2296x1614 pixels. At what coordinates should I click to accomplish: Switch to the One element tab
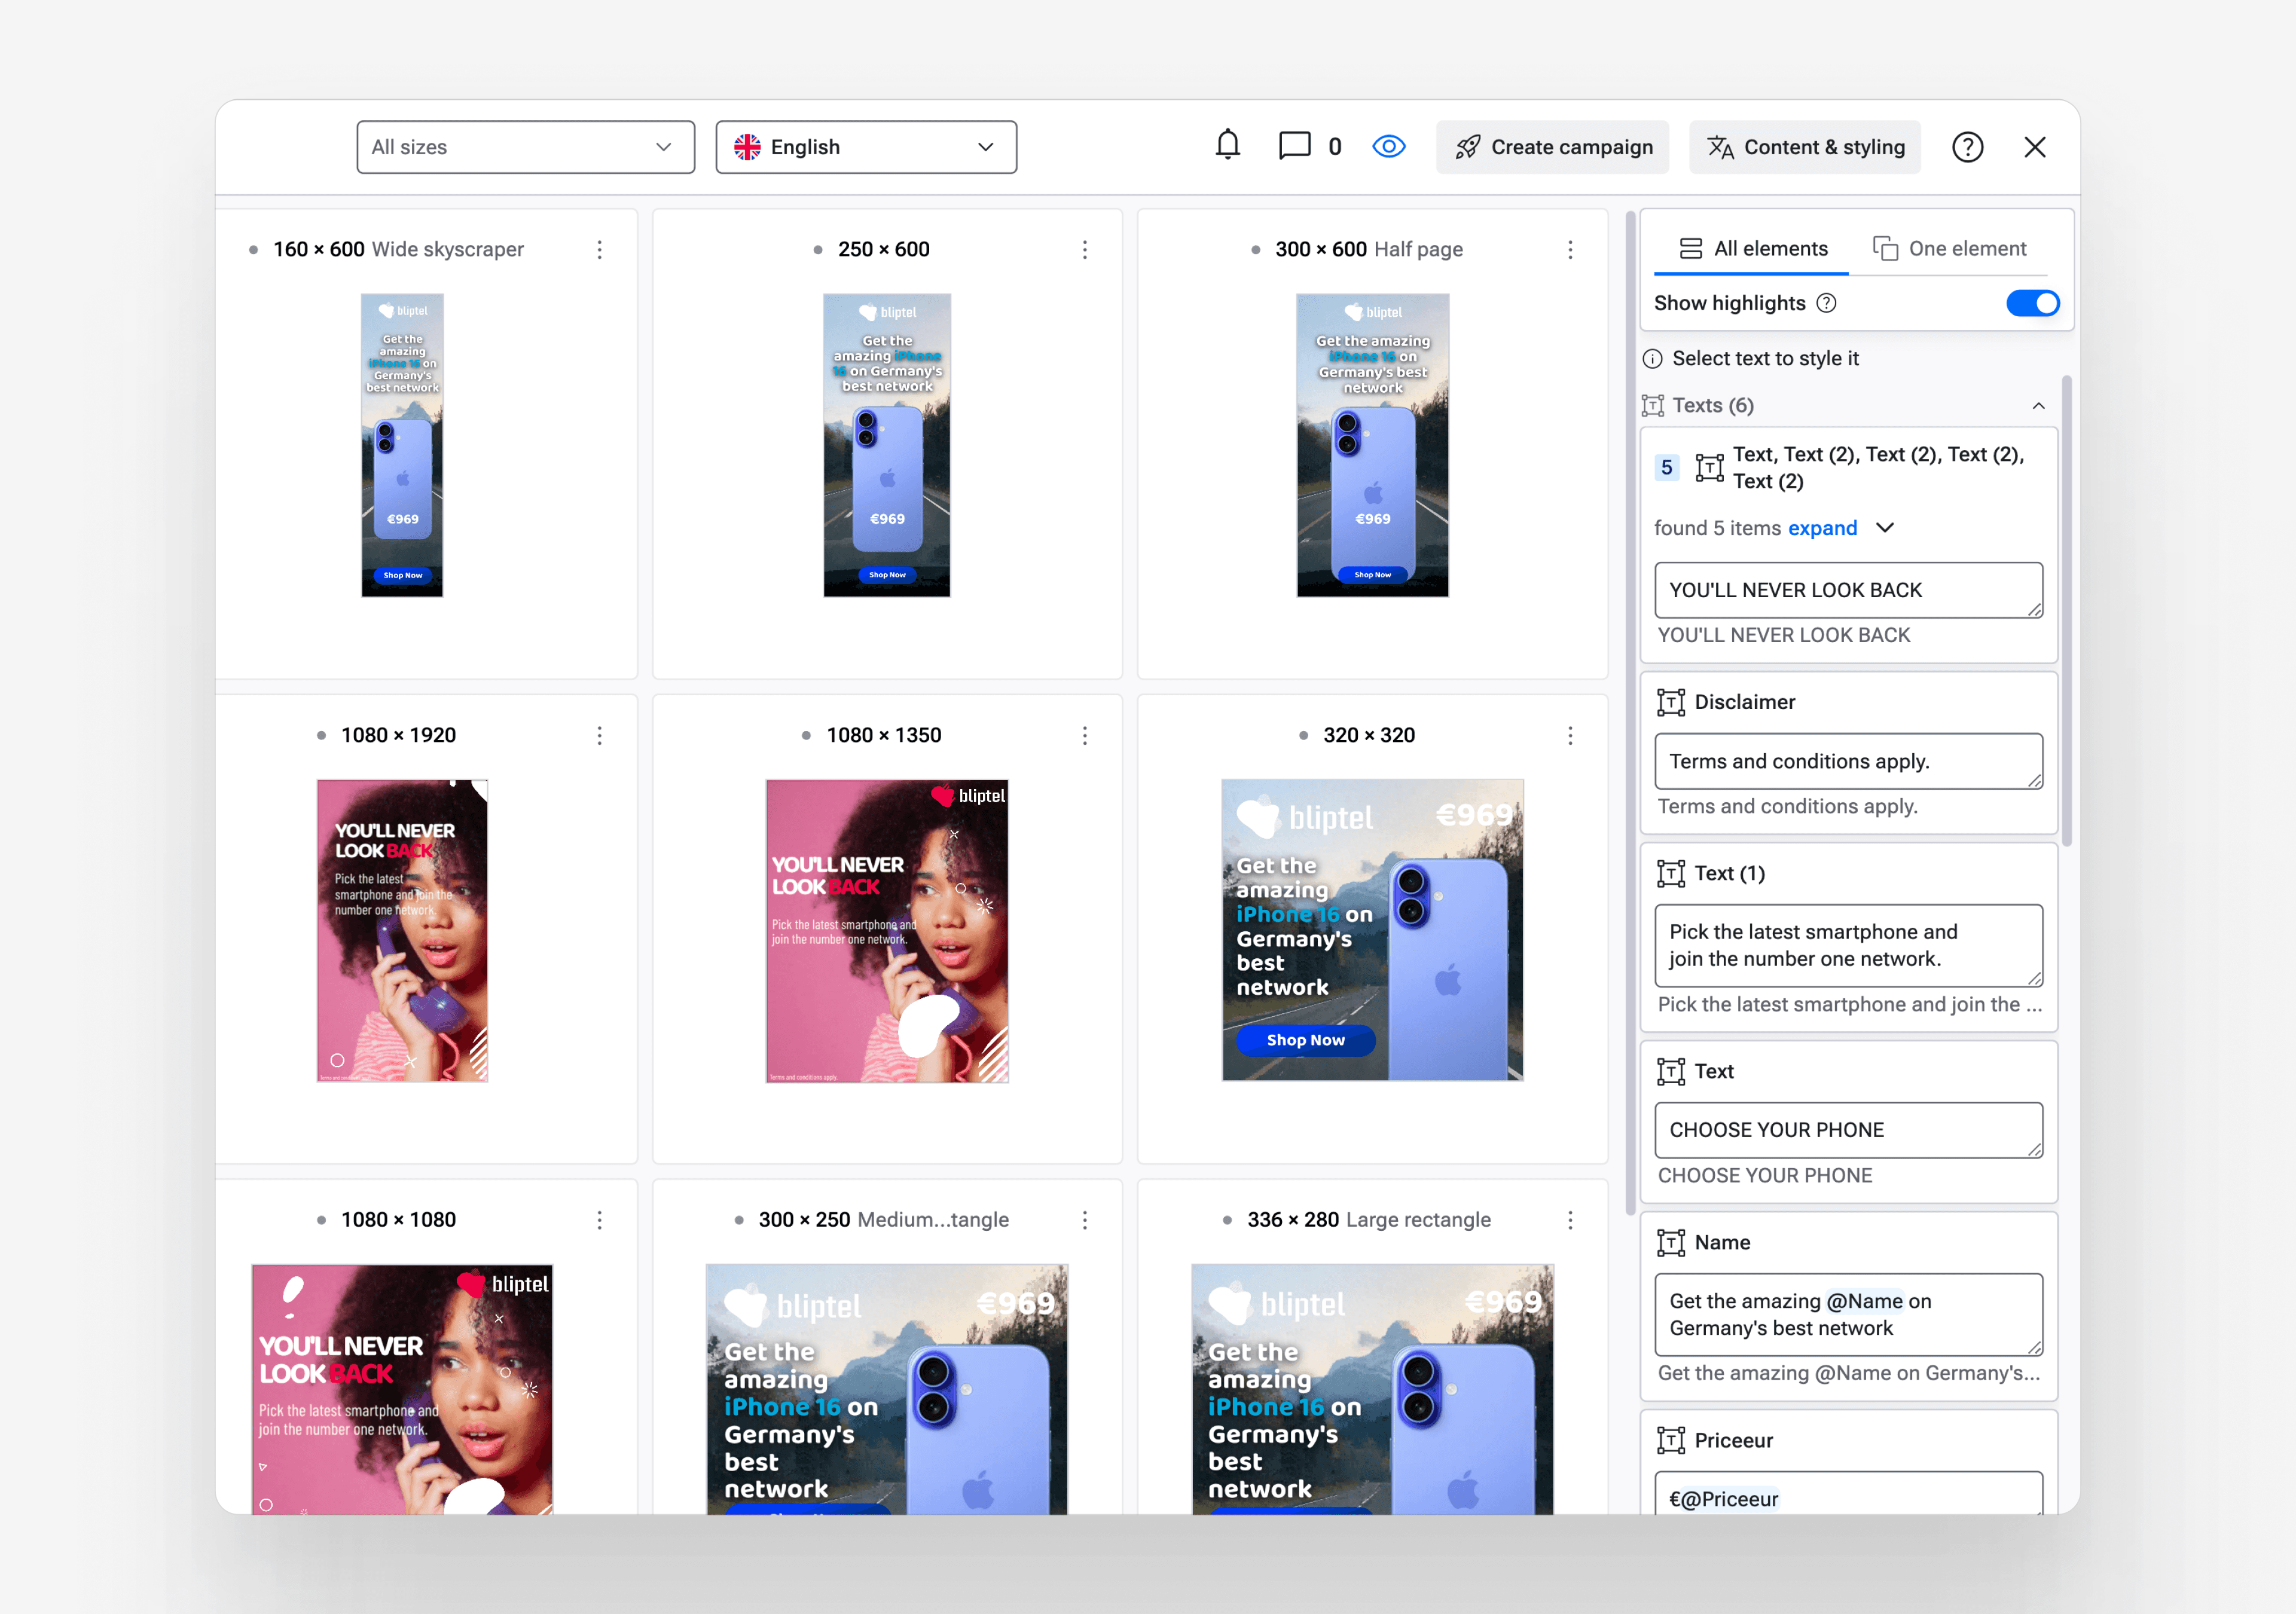tap(1949, 248)
